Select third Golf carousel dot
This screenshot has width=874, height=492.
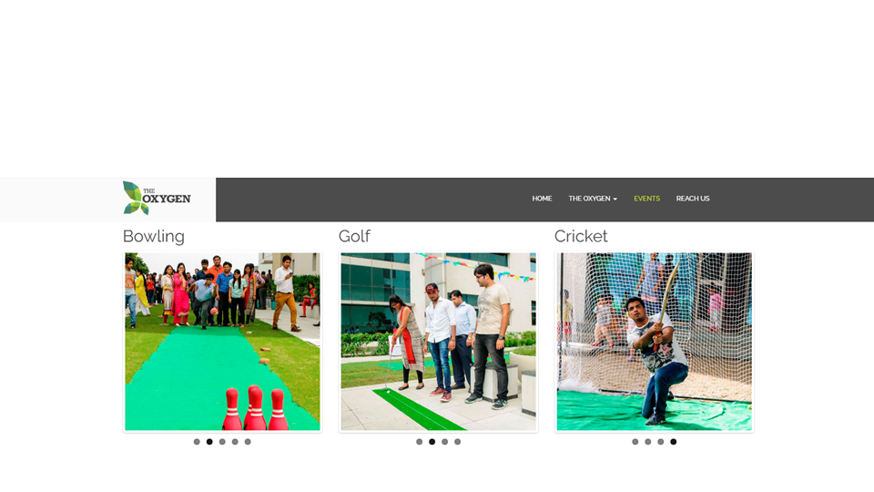445,442
